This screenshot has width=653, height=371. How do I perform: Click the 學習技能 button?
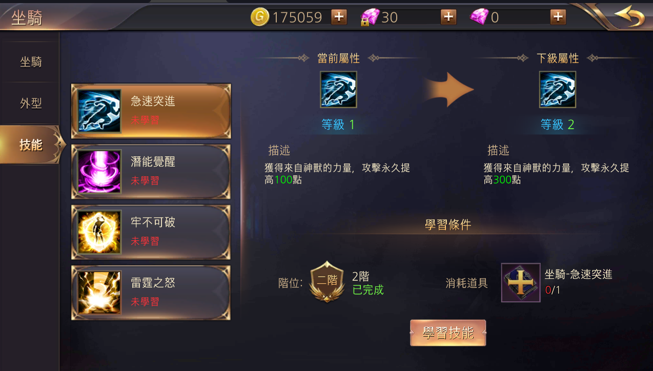(448, 333)
